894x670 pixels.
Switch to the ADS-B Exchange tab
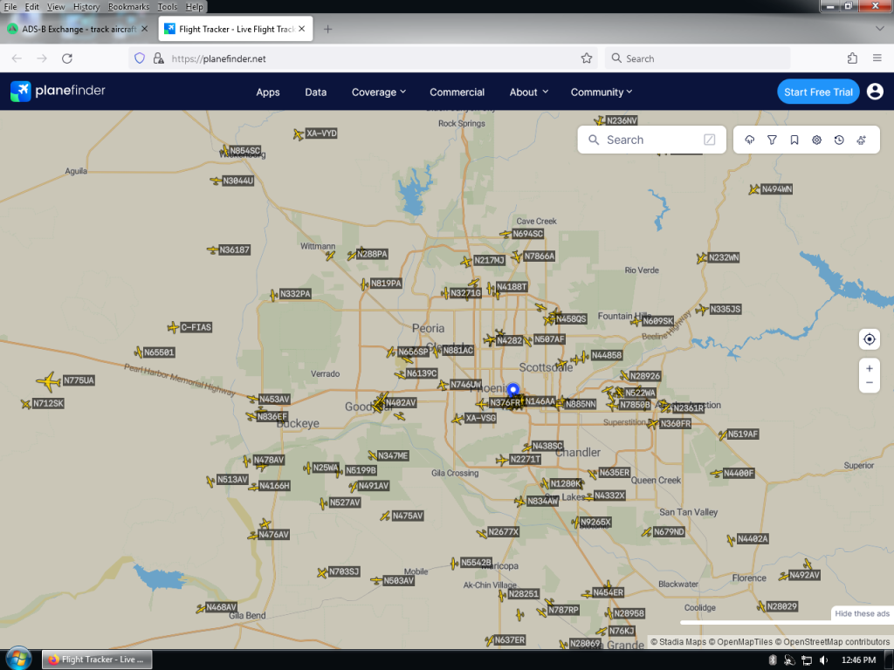pyautogui.click(x=79, y=29)
